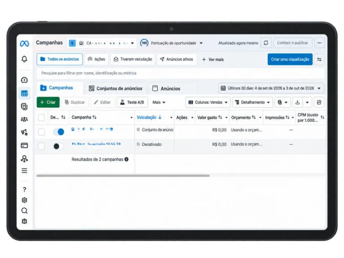Sort by the Valor gasto column
344x258 pixels.
coord(210,118)
